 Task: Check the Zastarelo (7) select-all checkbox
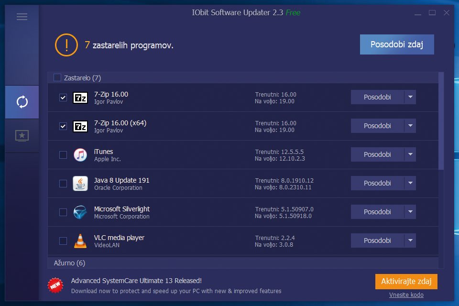click(57, 77)
